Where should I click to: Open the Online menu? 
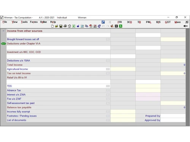pos(43,22)
